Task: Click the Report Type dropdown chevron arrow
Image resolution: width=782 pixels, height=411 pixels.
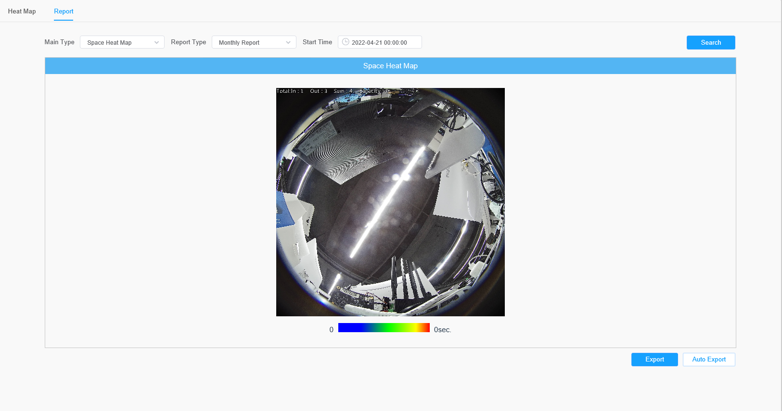Action: 288,42
